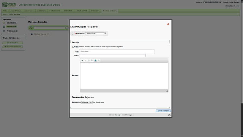Click Choose File button
Image resolution: width=243 pixels, height=137 pixels.
(x=87, y=102)
